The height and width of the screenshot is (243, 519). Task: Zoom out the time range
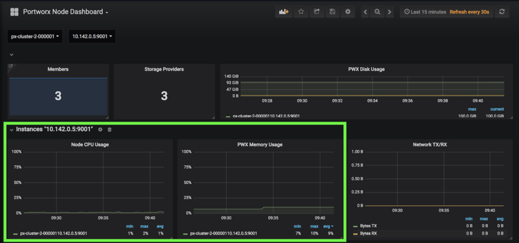(x=377, y=12)
